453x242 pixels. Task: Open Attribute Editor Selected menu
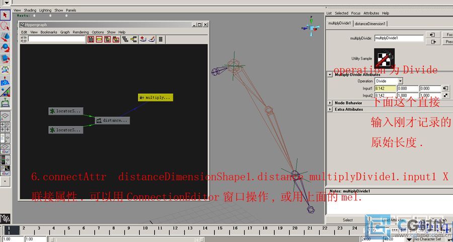pos(341,13)
